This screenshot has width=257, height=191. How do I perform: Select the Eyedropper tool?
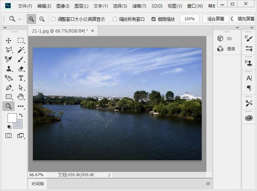point(8,59)
